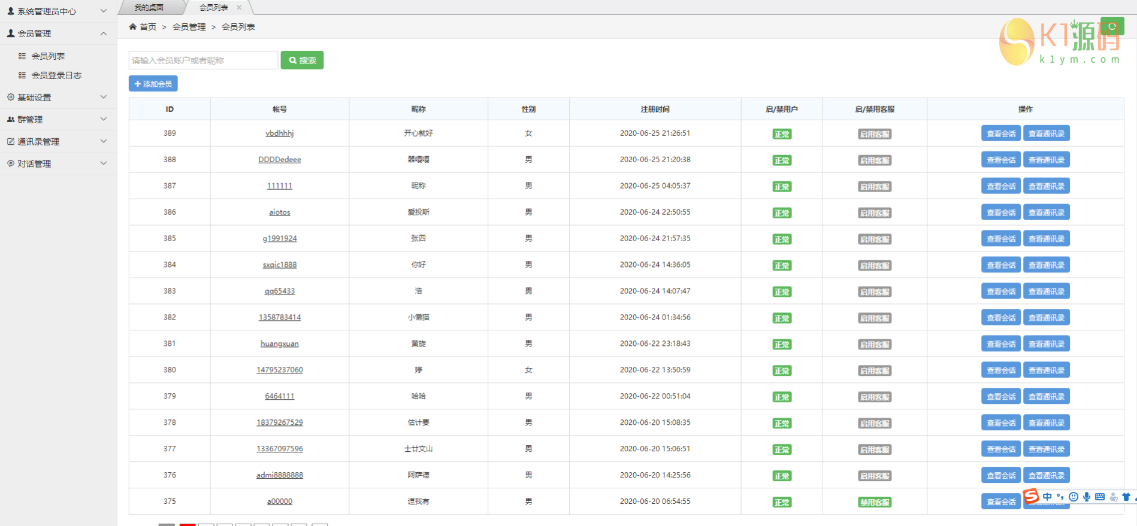Click the member account search input field
This screenshot has width=1137, height=526.
coord(203,60)
